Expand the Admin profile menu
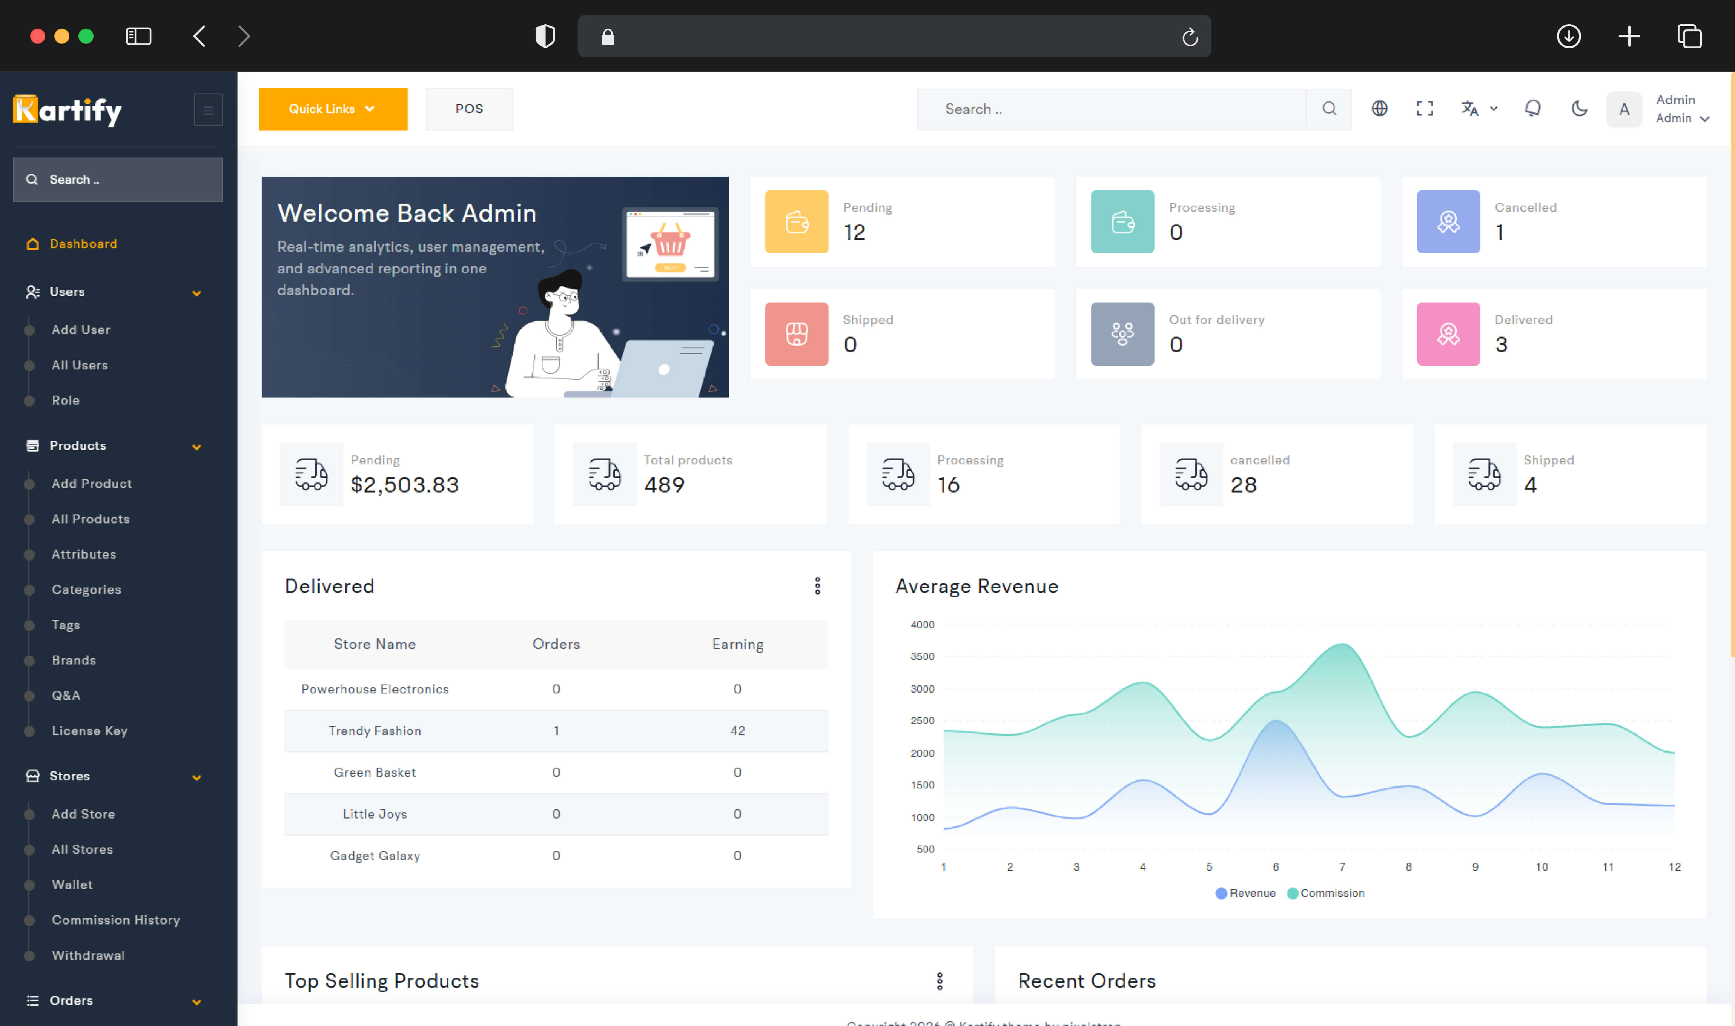Viewport: 1735px width, 1026px height. [1682, 109]
